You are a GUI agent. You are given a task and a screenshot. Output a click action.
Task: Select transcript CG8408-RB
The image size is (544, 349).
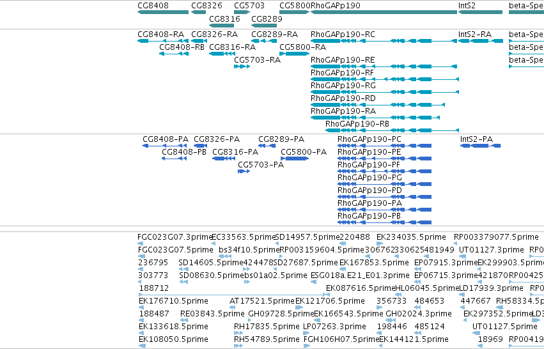(174, 54)
